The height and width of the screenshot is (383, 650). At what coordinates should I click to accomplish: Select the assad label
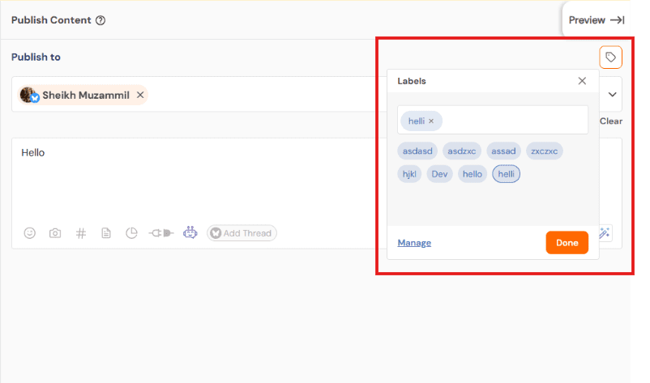[503, 151]
